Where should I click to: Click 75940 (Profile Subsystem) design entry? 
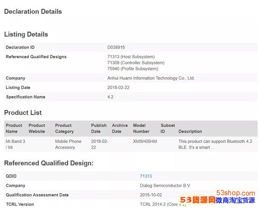tap(133, 69)
